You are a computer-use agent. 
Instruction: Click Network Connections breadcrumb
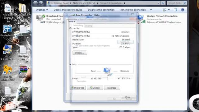tap(111, 3)
